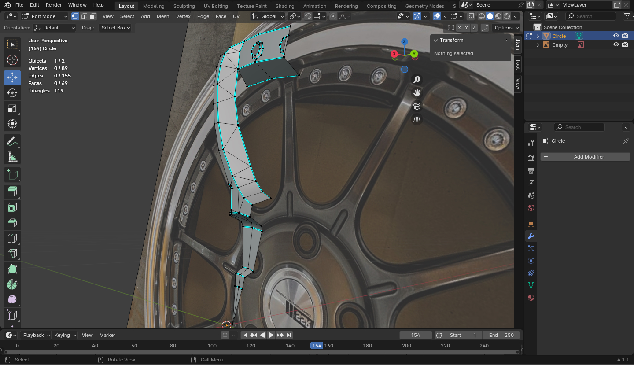Choose the Measure tool
This screenshot has width=634, height=365.
(x=12, y=157)
